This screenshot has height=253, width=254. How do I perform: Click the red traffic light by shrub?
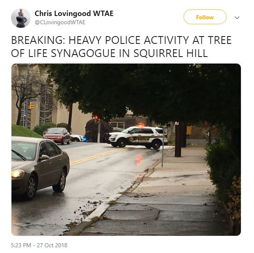(97, 118)
